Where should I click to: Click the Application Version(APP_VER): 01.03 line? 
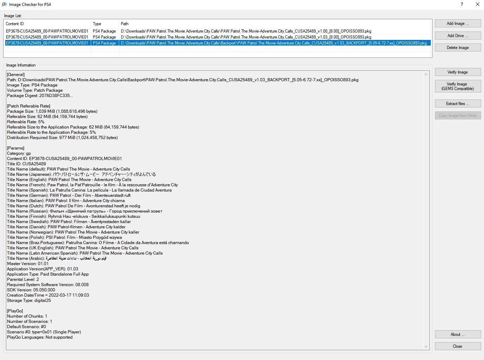point(43,269)
